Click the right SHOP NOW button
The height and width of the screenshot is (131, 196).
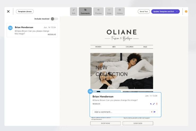click(x=138, y=123)
